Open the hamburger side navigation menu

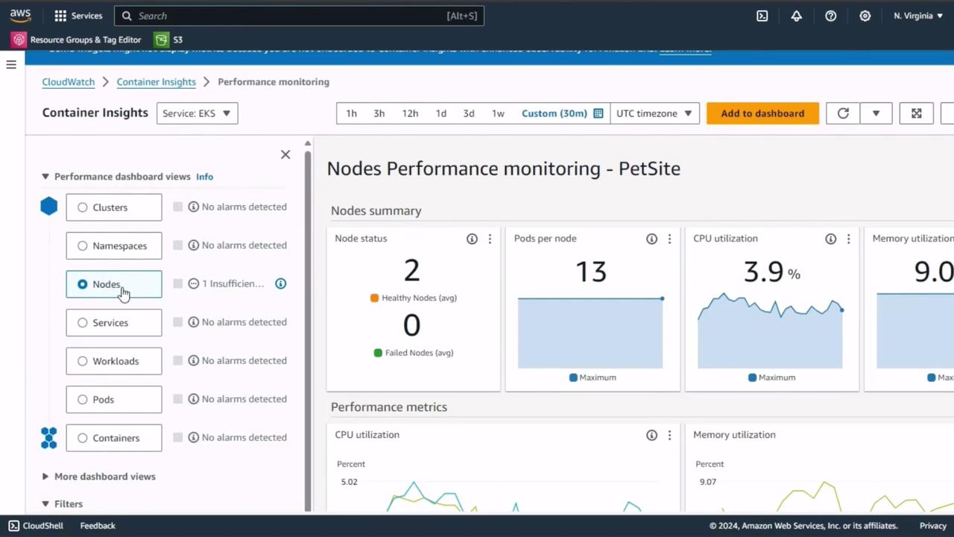[11, 65]
